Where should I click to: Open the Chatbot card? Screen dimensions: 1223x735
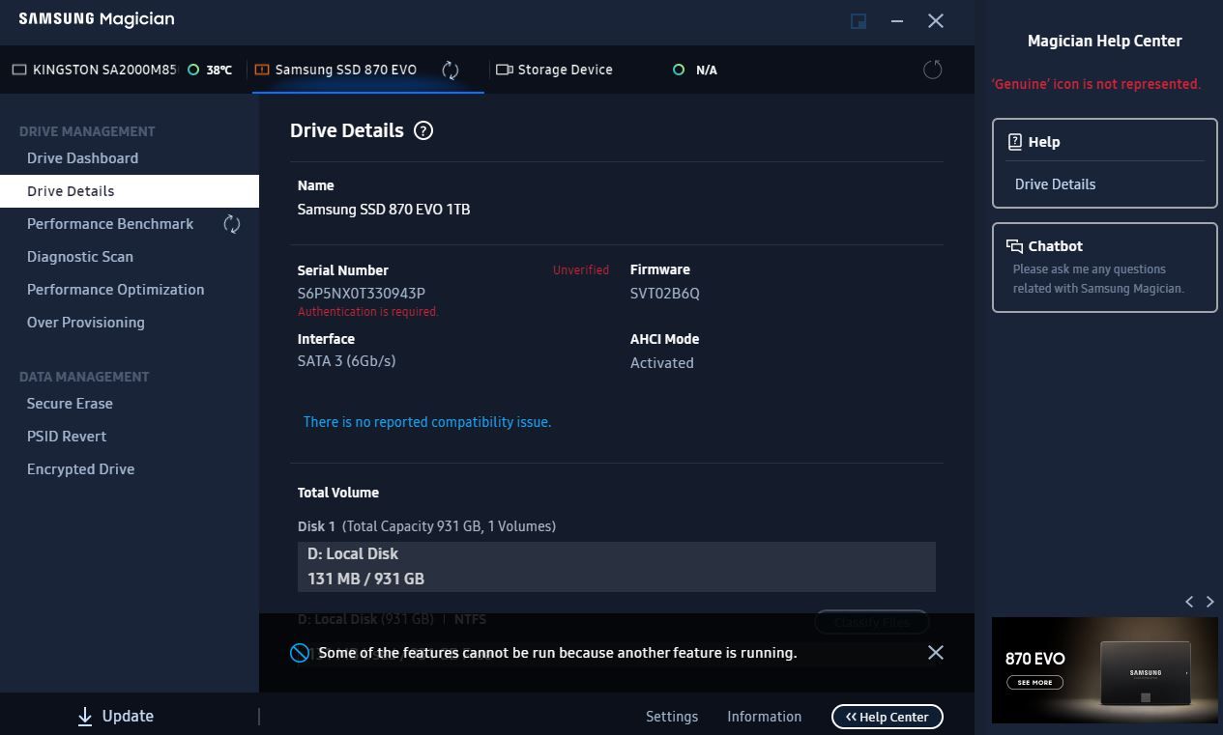[1104, 268]
